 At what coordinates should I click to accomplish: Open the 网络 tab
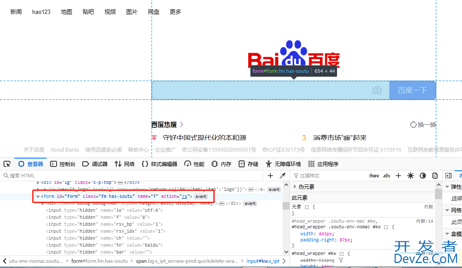pos(125,164)
